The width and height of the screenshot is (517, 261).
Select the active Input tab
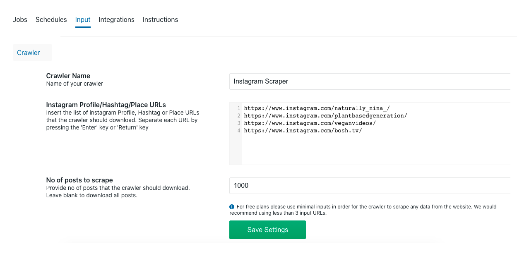[83, 19]
